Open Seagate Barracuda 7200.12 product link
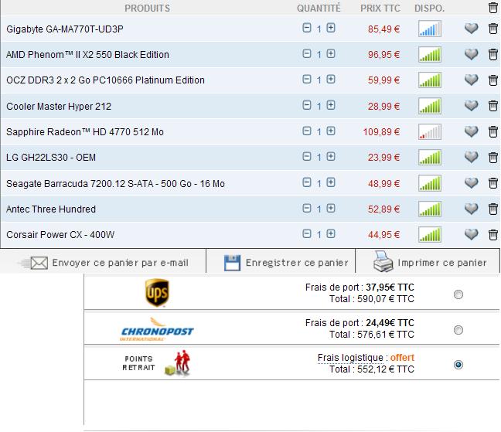Screen dimensions: 501x432 click(x=115, y=184)
